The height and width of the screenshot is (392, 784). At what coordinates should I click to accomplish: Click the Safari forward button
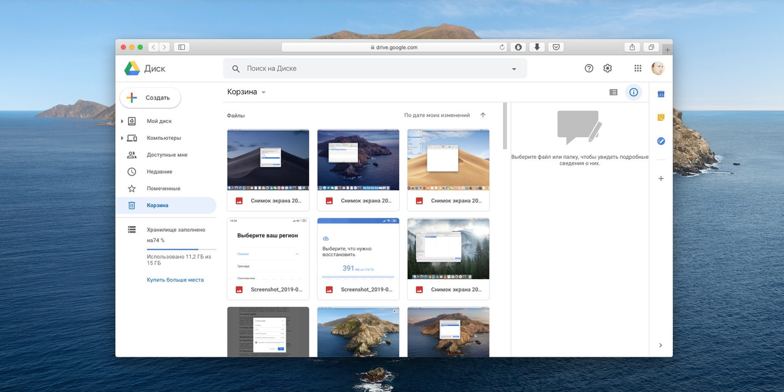[164, 47]
